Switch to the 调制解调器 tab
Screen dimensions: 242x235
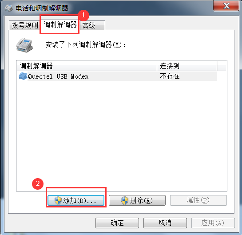click(x=60, y=24)
